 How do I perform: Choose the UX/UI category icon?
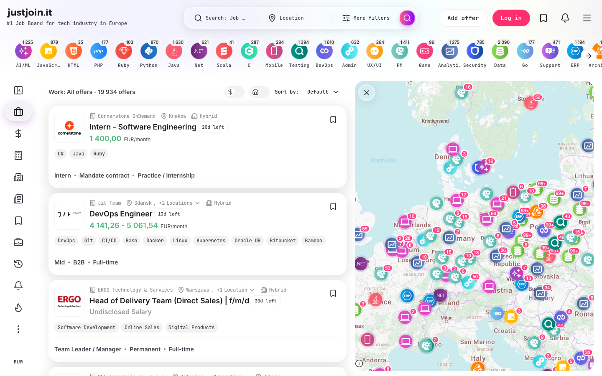(x=375, y=51)
